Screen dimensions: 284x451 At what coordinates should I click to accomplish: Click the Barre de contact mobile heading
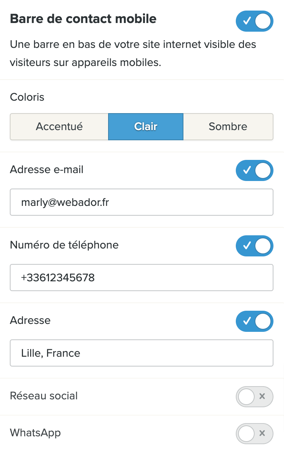(83, 18)
